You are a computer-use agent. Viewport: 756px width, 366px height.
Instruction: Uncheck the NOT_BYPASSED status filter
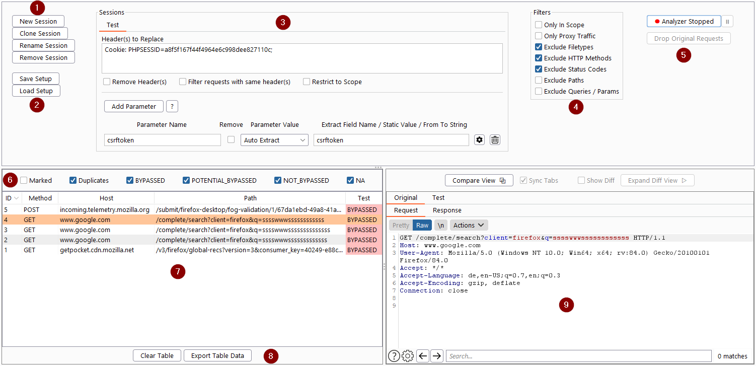[278, 180]
